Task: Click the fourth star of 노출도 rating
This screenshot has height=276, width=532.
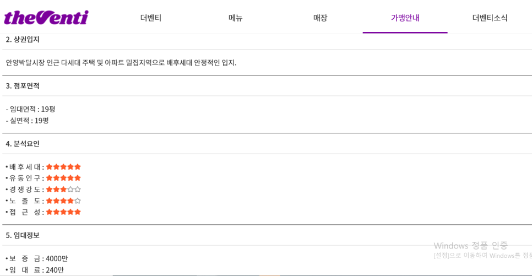Action: [x=70, y=201]
